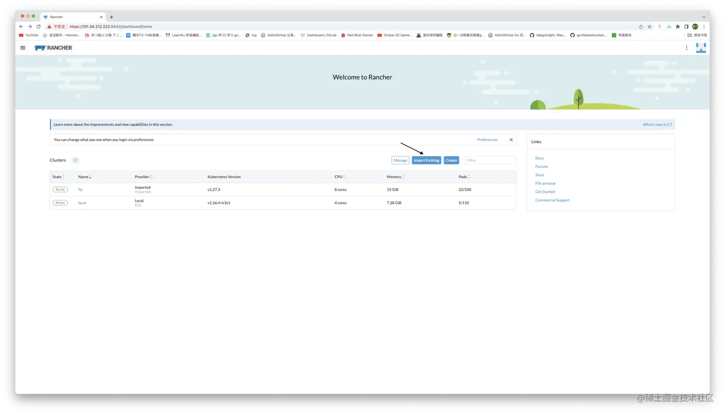725x414 pixels.
Task: Click the not-secure warning icon in address bar
Action: (x=49, y=27)
